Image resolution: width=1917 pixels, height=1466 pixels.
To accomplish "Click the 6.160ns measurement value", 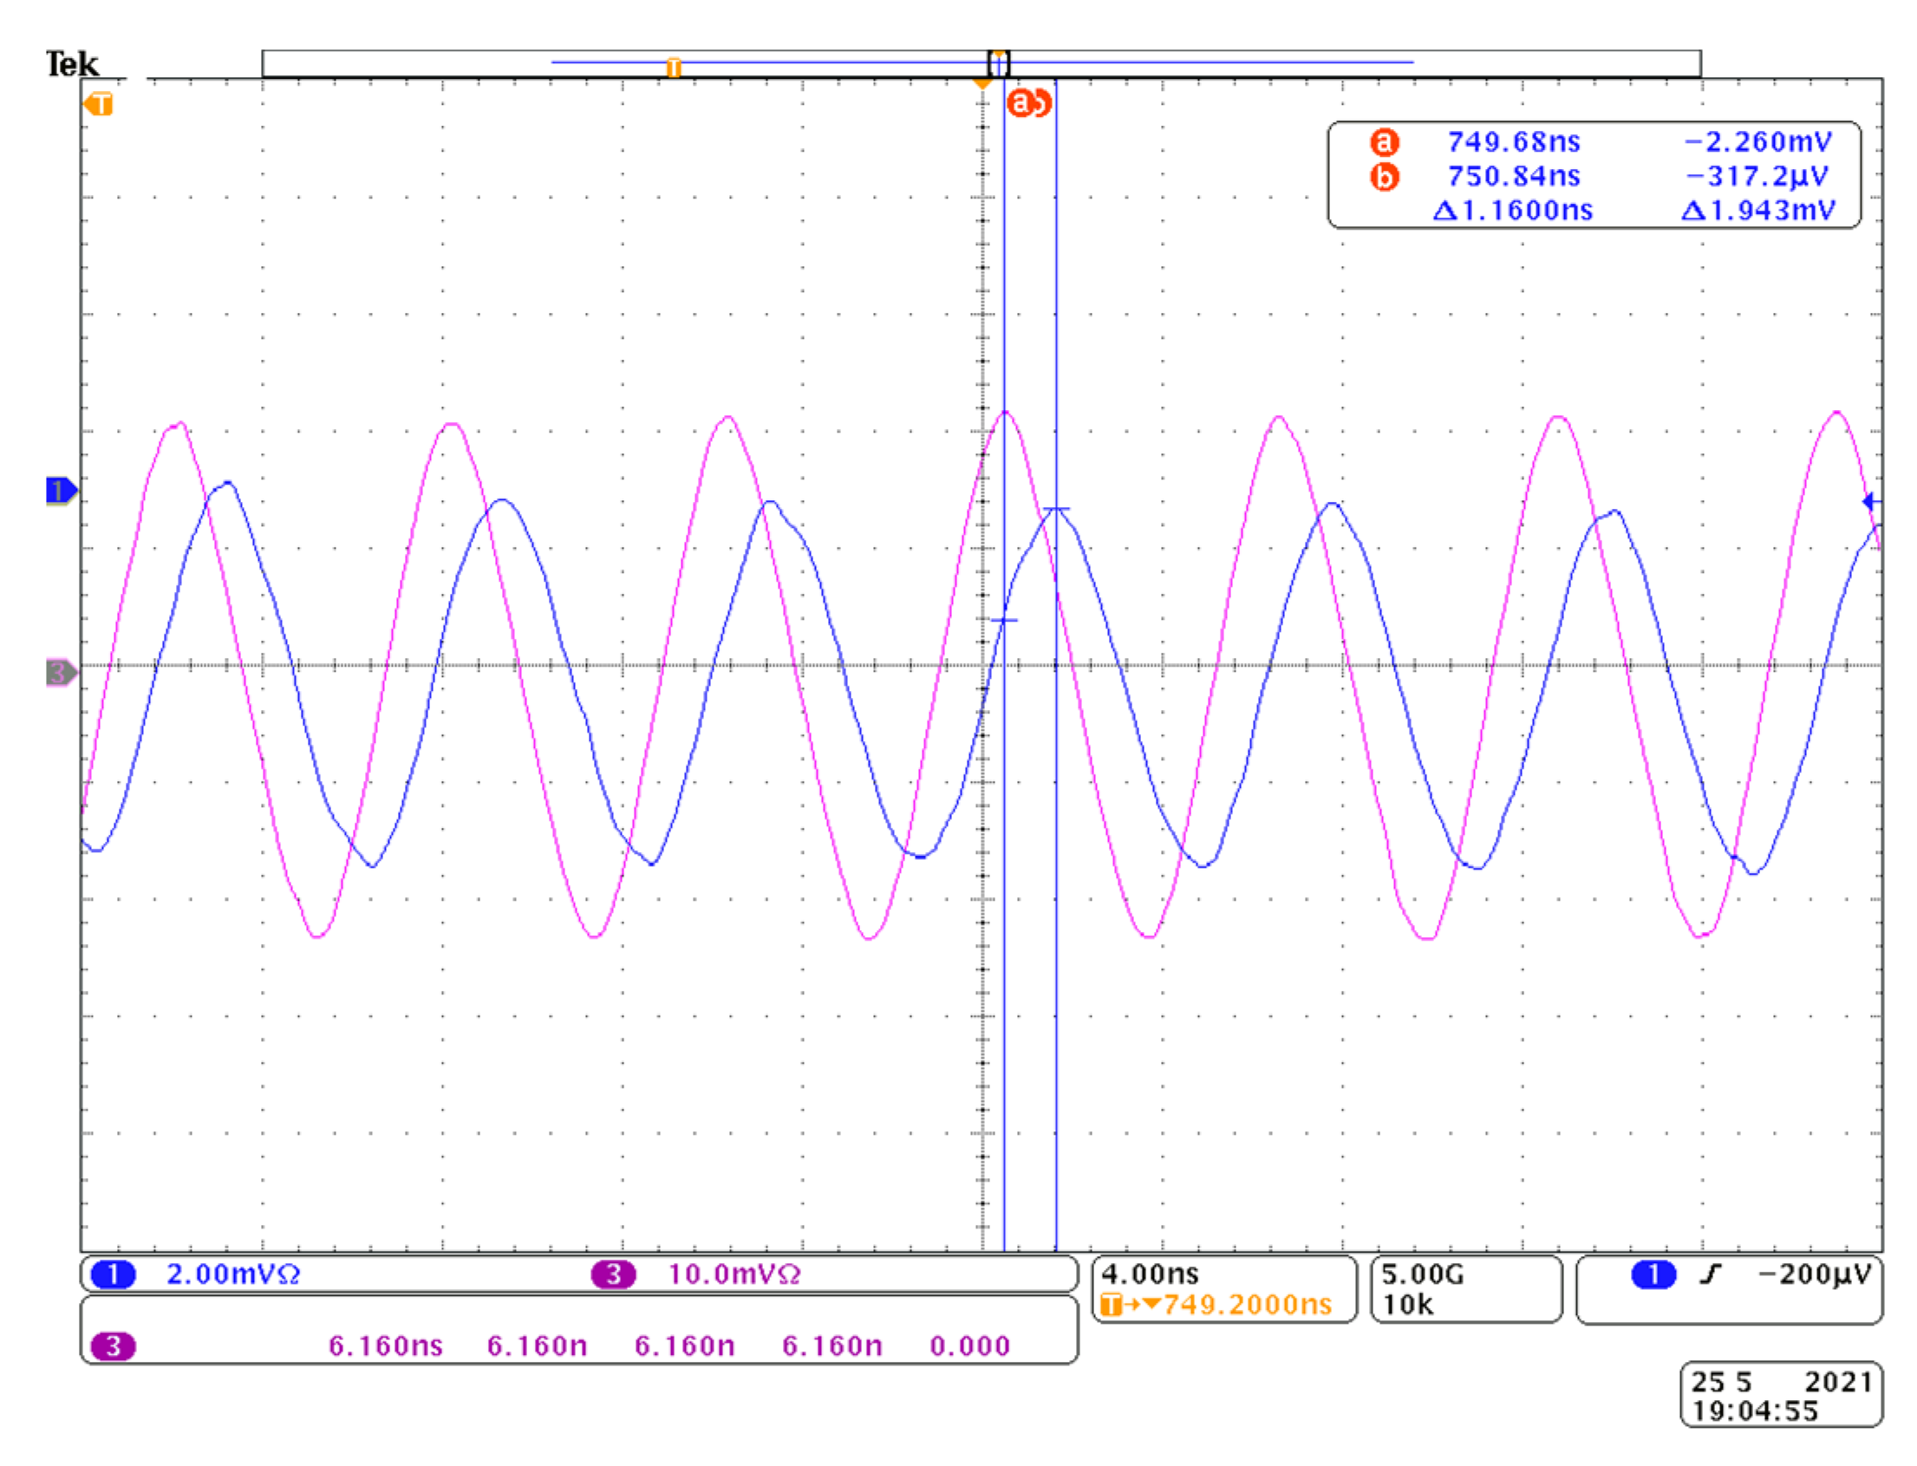I will point(385,1346).
